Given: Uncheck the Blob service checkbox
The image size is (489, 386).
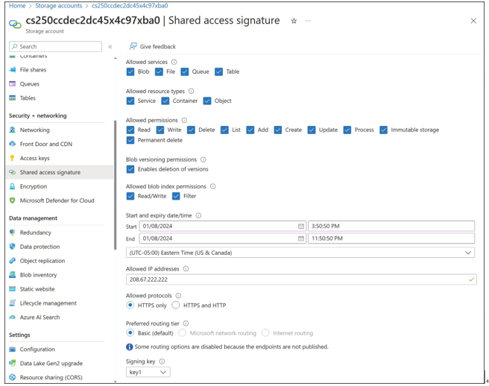Looking at the screenshot, I should click(x=130, y=72).
